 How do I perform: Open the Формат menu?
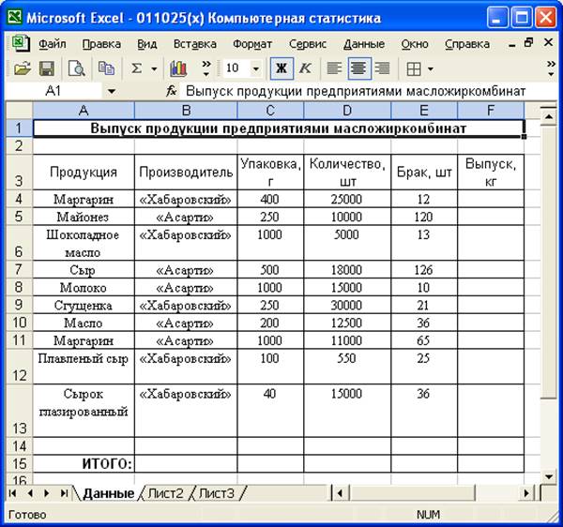[252, 43]
